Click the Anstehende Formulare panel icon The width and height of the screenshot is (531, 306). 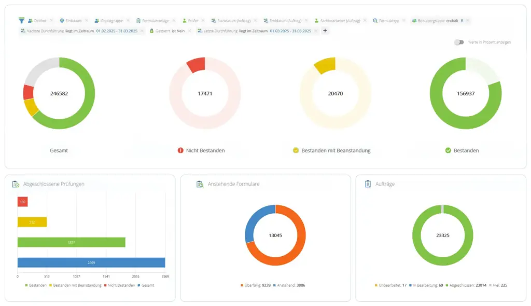coord(200,184)
